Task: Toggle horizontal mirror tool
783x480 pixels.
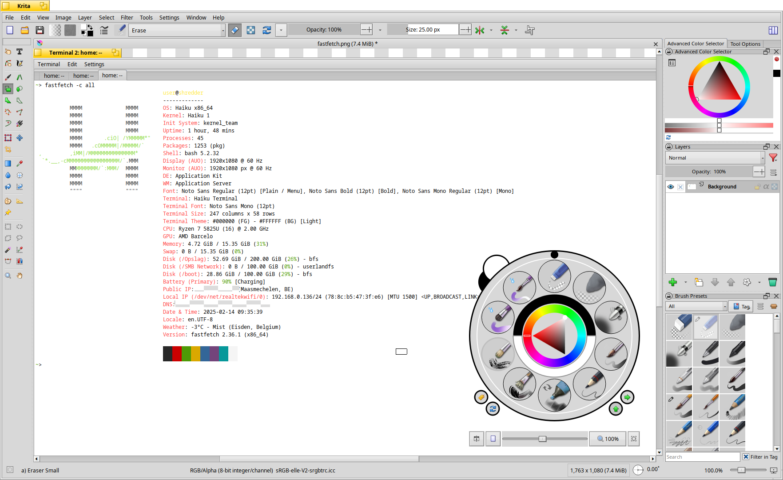Action: point(480,30)
